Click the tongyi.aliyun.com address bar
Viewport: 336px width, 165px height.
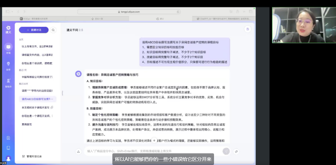tap(129, 12)
